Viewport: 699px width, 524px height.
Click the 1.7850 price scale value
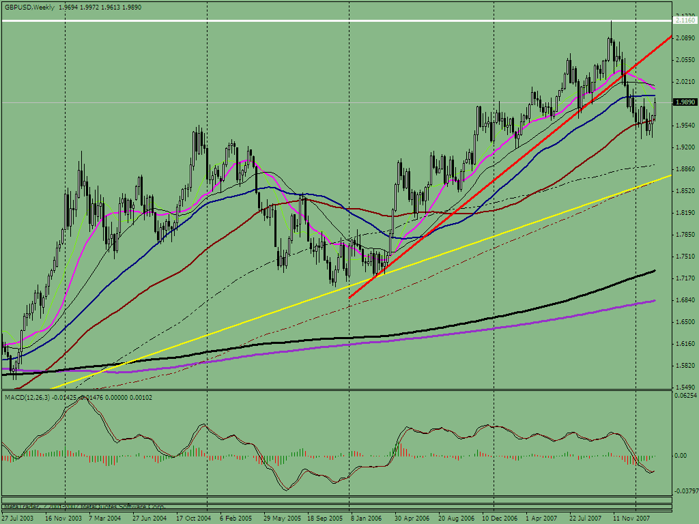coord(685,235)
